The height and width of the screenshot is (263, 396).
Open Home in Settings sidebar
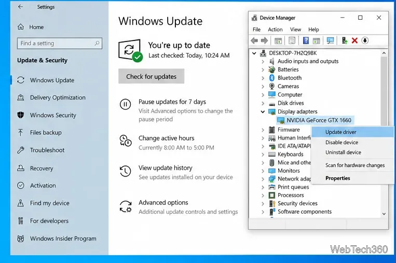point(31,27)
